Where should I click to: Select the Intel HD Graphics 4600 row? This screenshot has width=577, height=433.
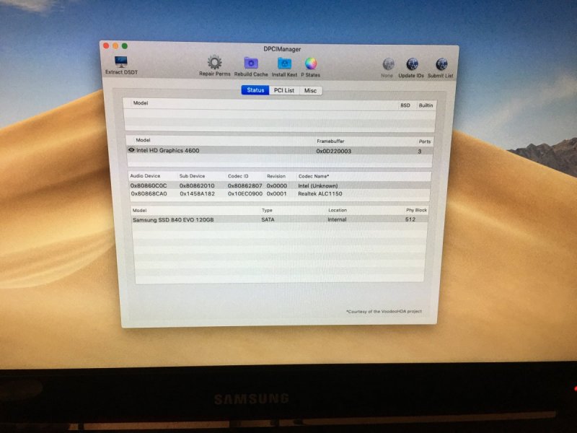click(x=280, y=151)
